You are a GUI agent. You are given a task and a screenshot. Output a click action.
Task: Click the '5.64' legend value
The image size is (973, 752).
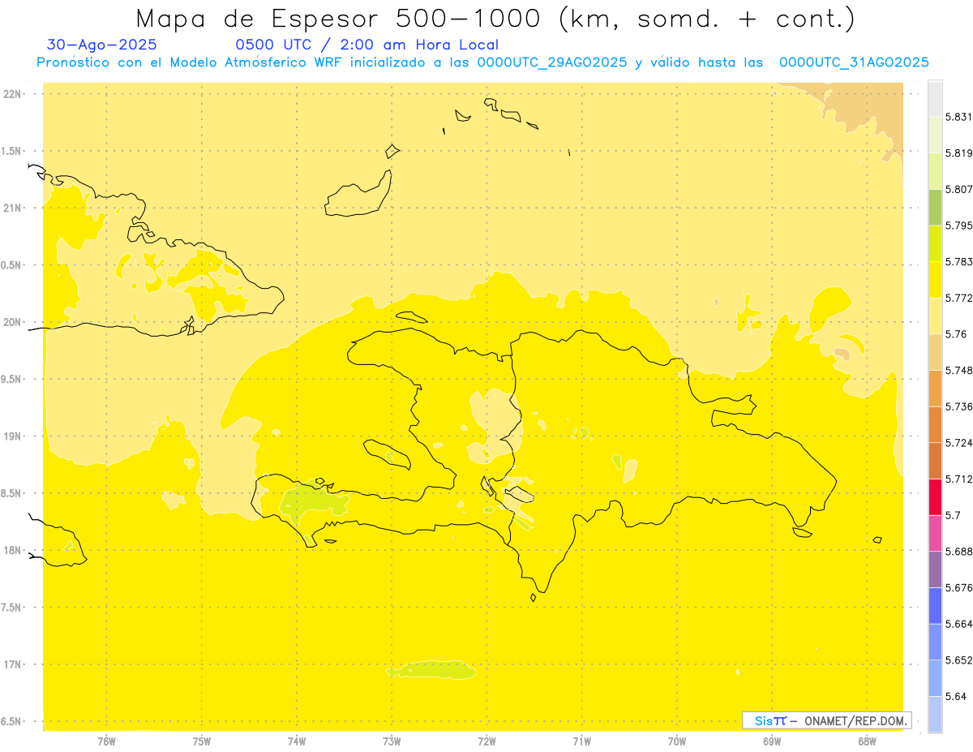956,696
